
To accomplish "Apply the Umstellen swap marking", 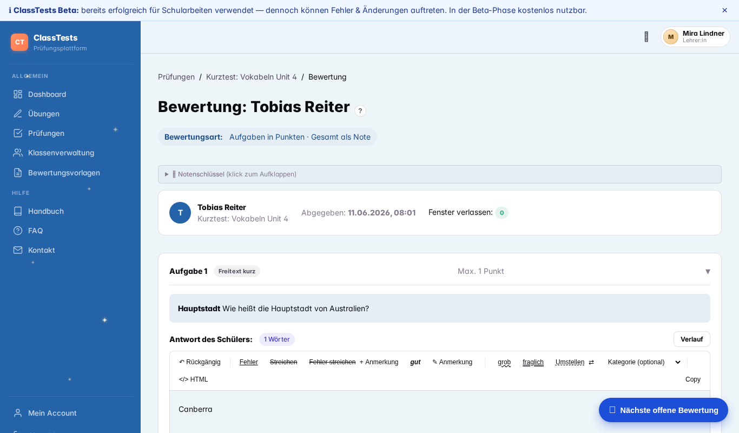I will coord(575,362).
